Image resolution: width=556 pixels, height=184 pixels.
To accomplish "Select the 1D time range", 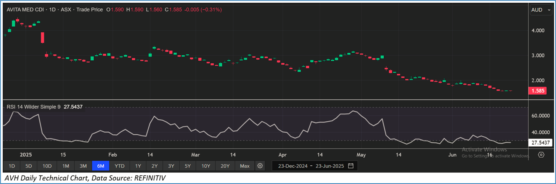I will (x=12, y=166).
